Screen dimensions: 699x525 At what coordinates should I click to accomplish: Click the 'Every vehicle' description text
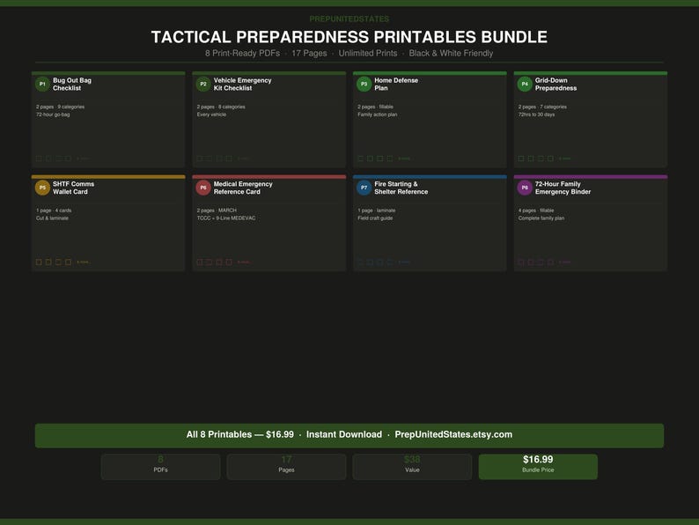(212, 115)
